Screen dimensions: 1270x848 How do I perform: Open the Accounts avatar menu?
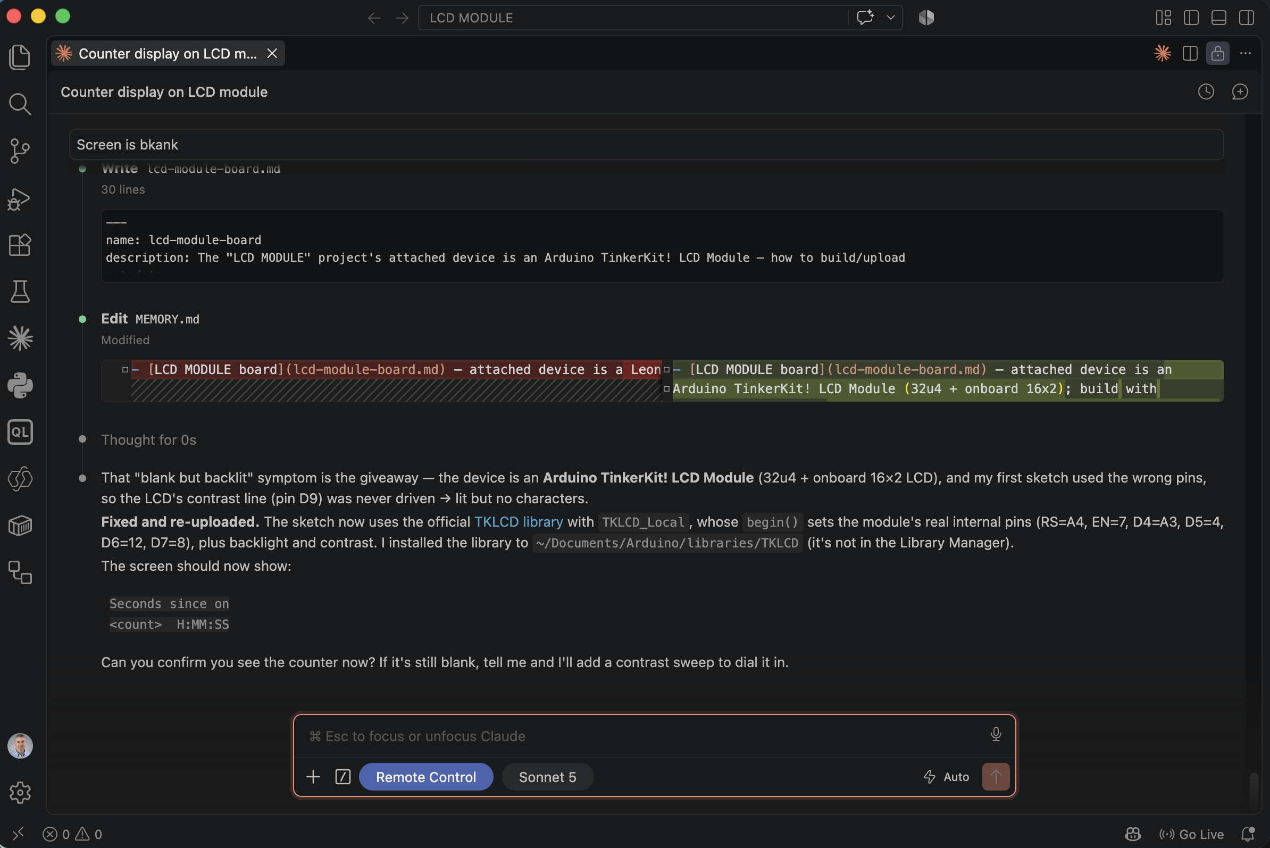coord(20,746)
